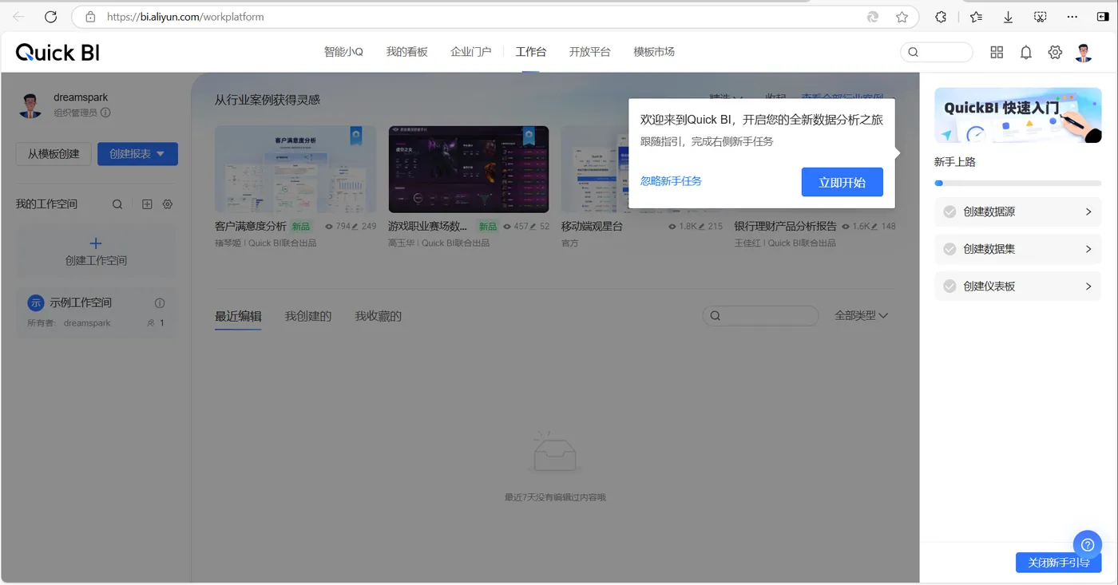Open the 客户满意度分析 template thumbnail
Screen dimensions: 1118x585
(x=295, y=169)
